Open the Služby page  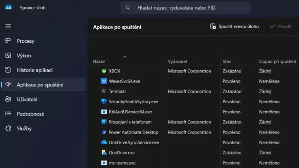click(44, 129)
